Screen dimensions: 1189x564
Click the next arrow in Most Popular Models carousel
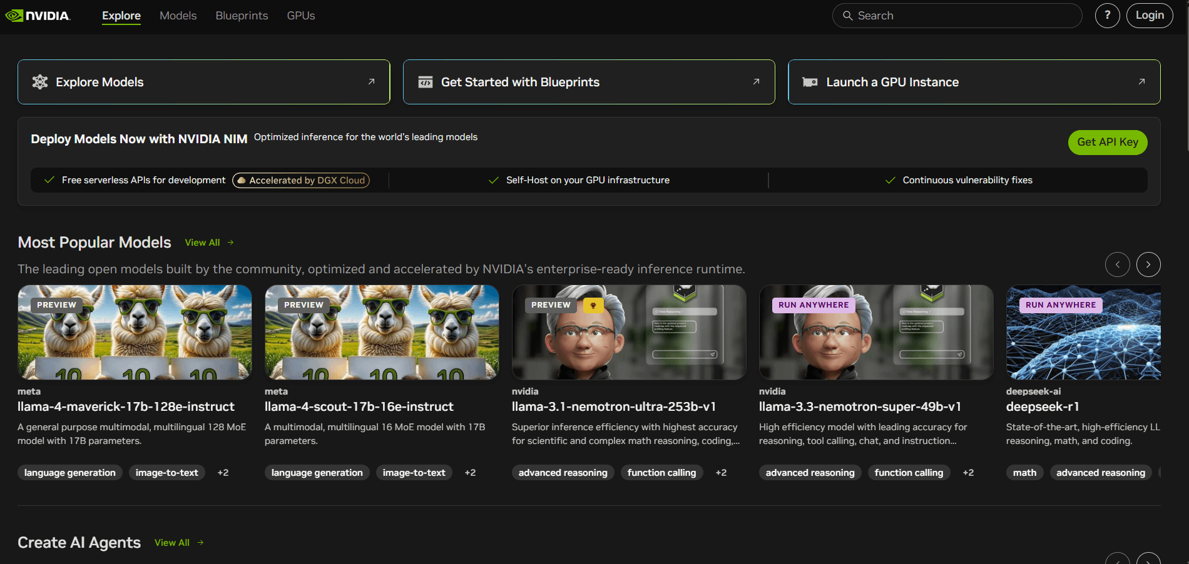pyautogui.click(x=1148, y=264)
